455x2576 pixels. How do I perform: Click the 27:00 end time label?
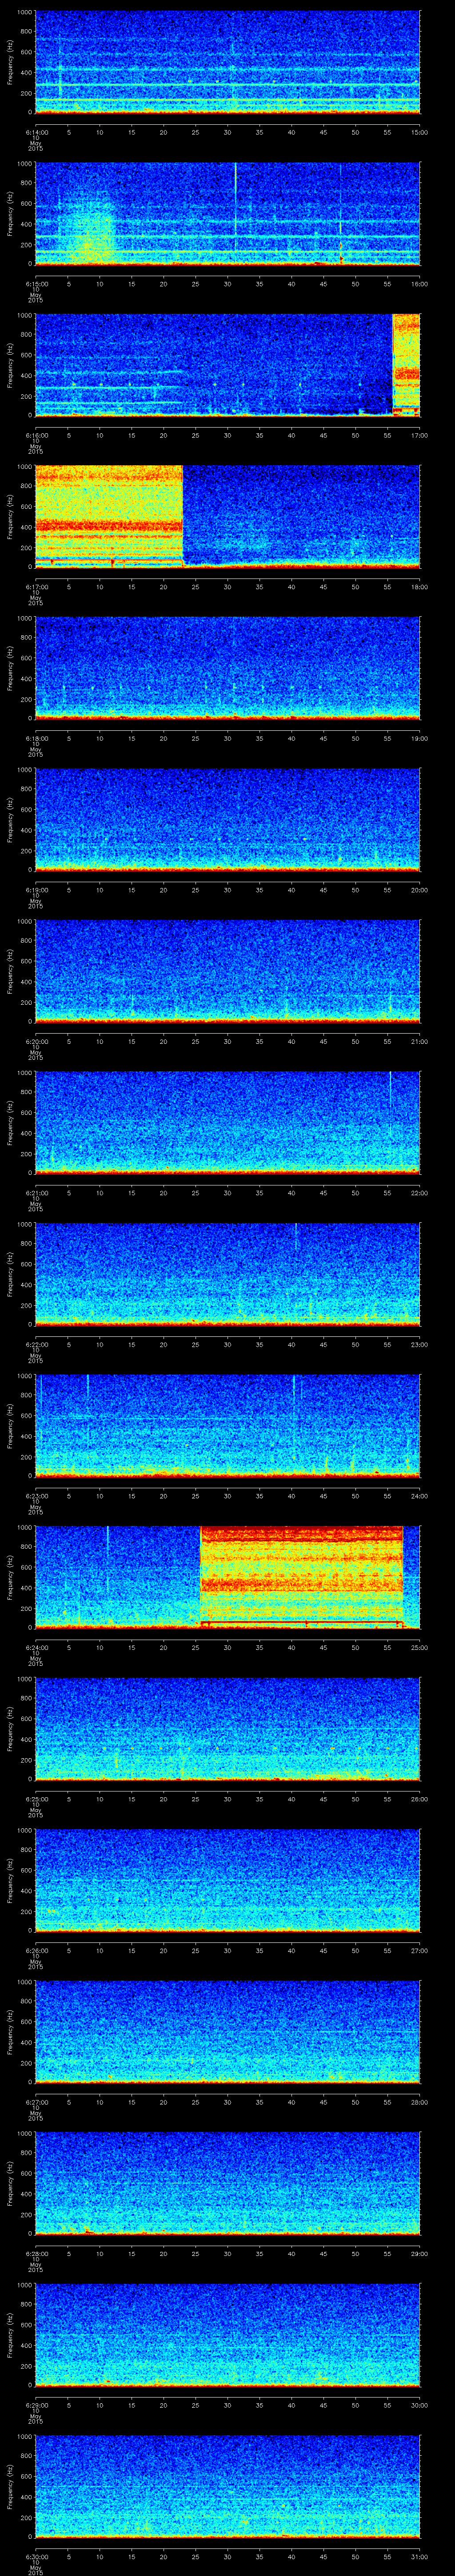tap(420, 1950)
